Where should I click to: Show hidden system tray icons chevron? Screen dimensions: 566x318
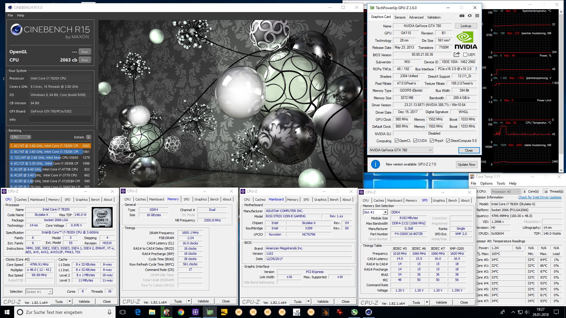coord(513,312)
